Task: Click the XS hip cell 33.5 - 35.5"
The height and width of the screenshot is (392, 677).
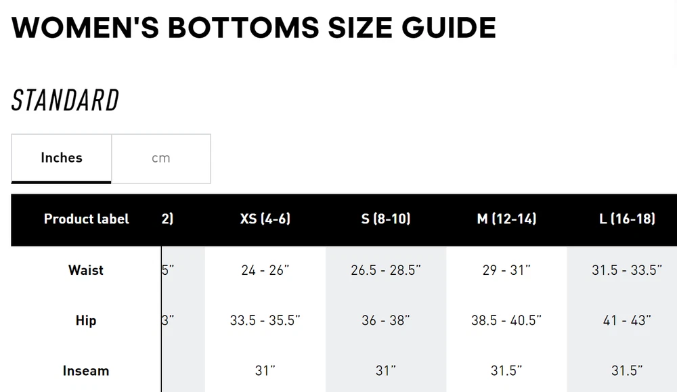Action: (x=265, y=320)
